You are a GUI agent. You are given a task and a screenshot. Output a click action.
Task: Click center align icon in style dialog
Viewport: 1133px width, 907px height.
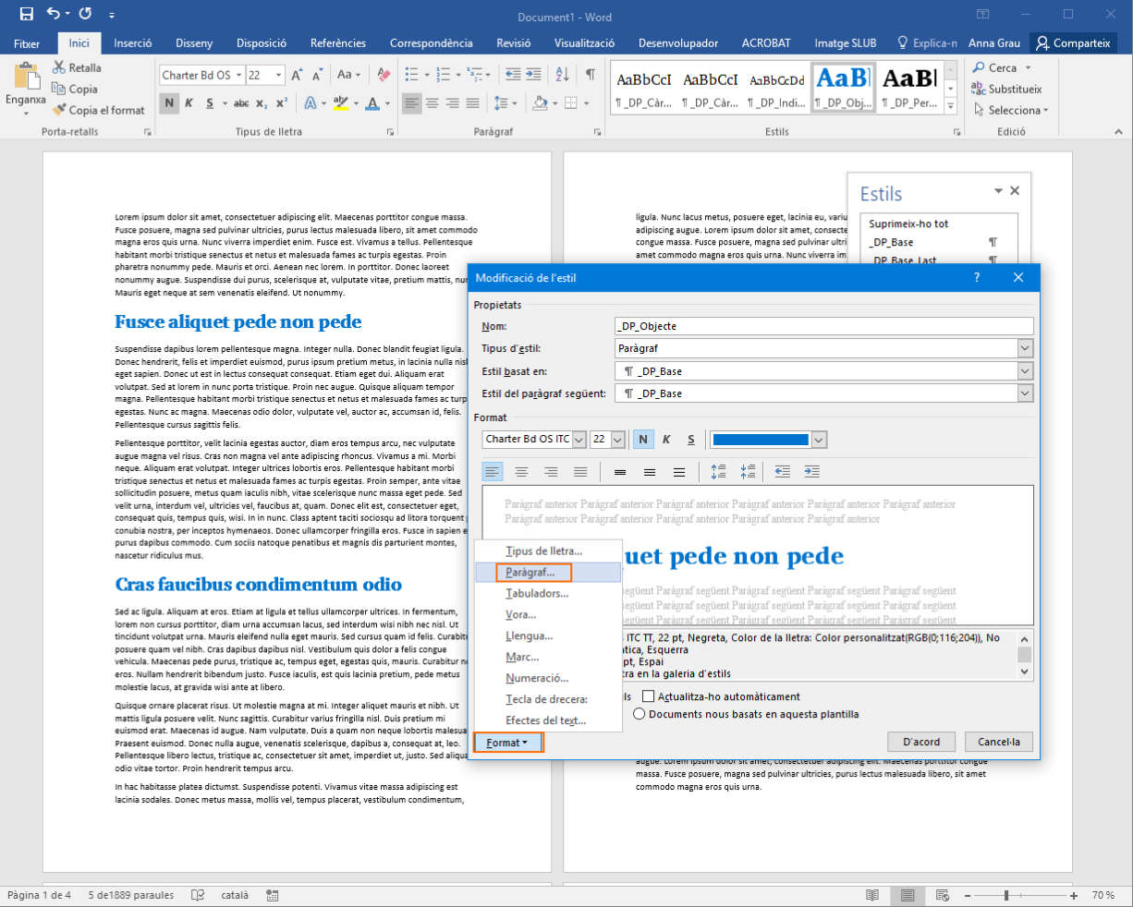(x=521, y=472)
